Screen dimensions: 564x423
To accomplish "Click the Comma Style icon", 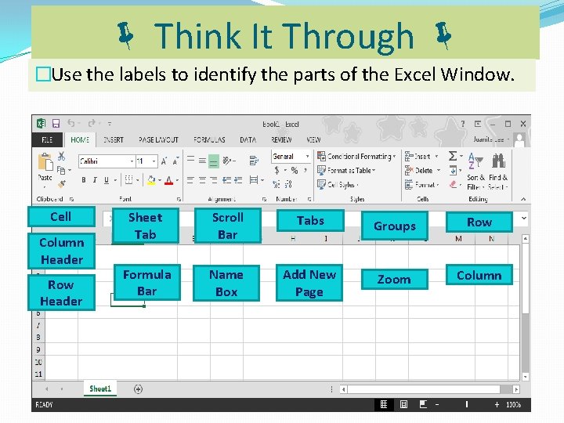I will pyautogui.click(x=305, y=170).
